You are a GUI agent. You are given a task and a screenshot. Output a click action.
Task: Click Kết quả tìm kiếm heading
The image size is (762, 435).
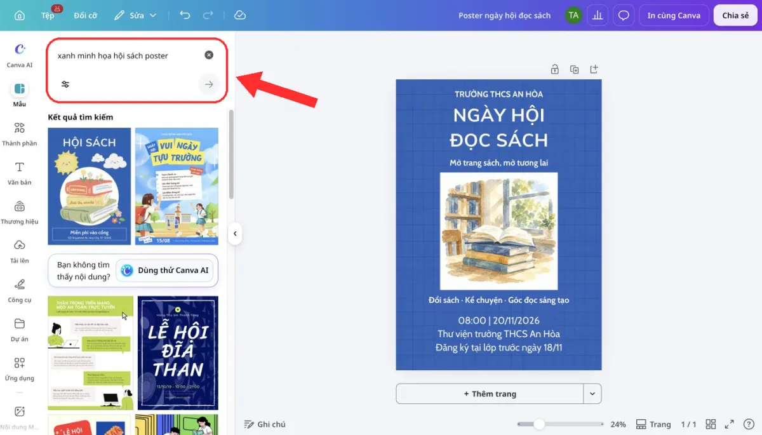coord(81,117)
